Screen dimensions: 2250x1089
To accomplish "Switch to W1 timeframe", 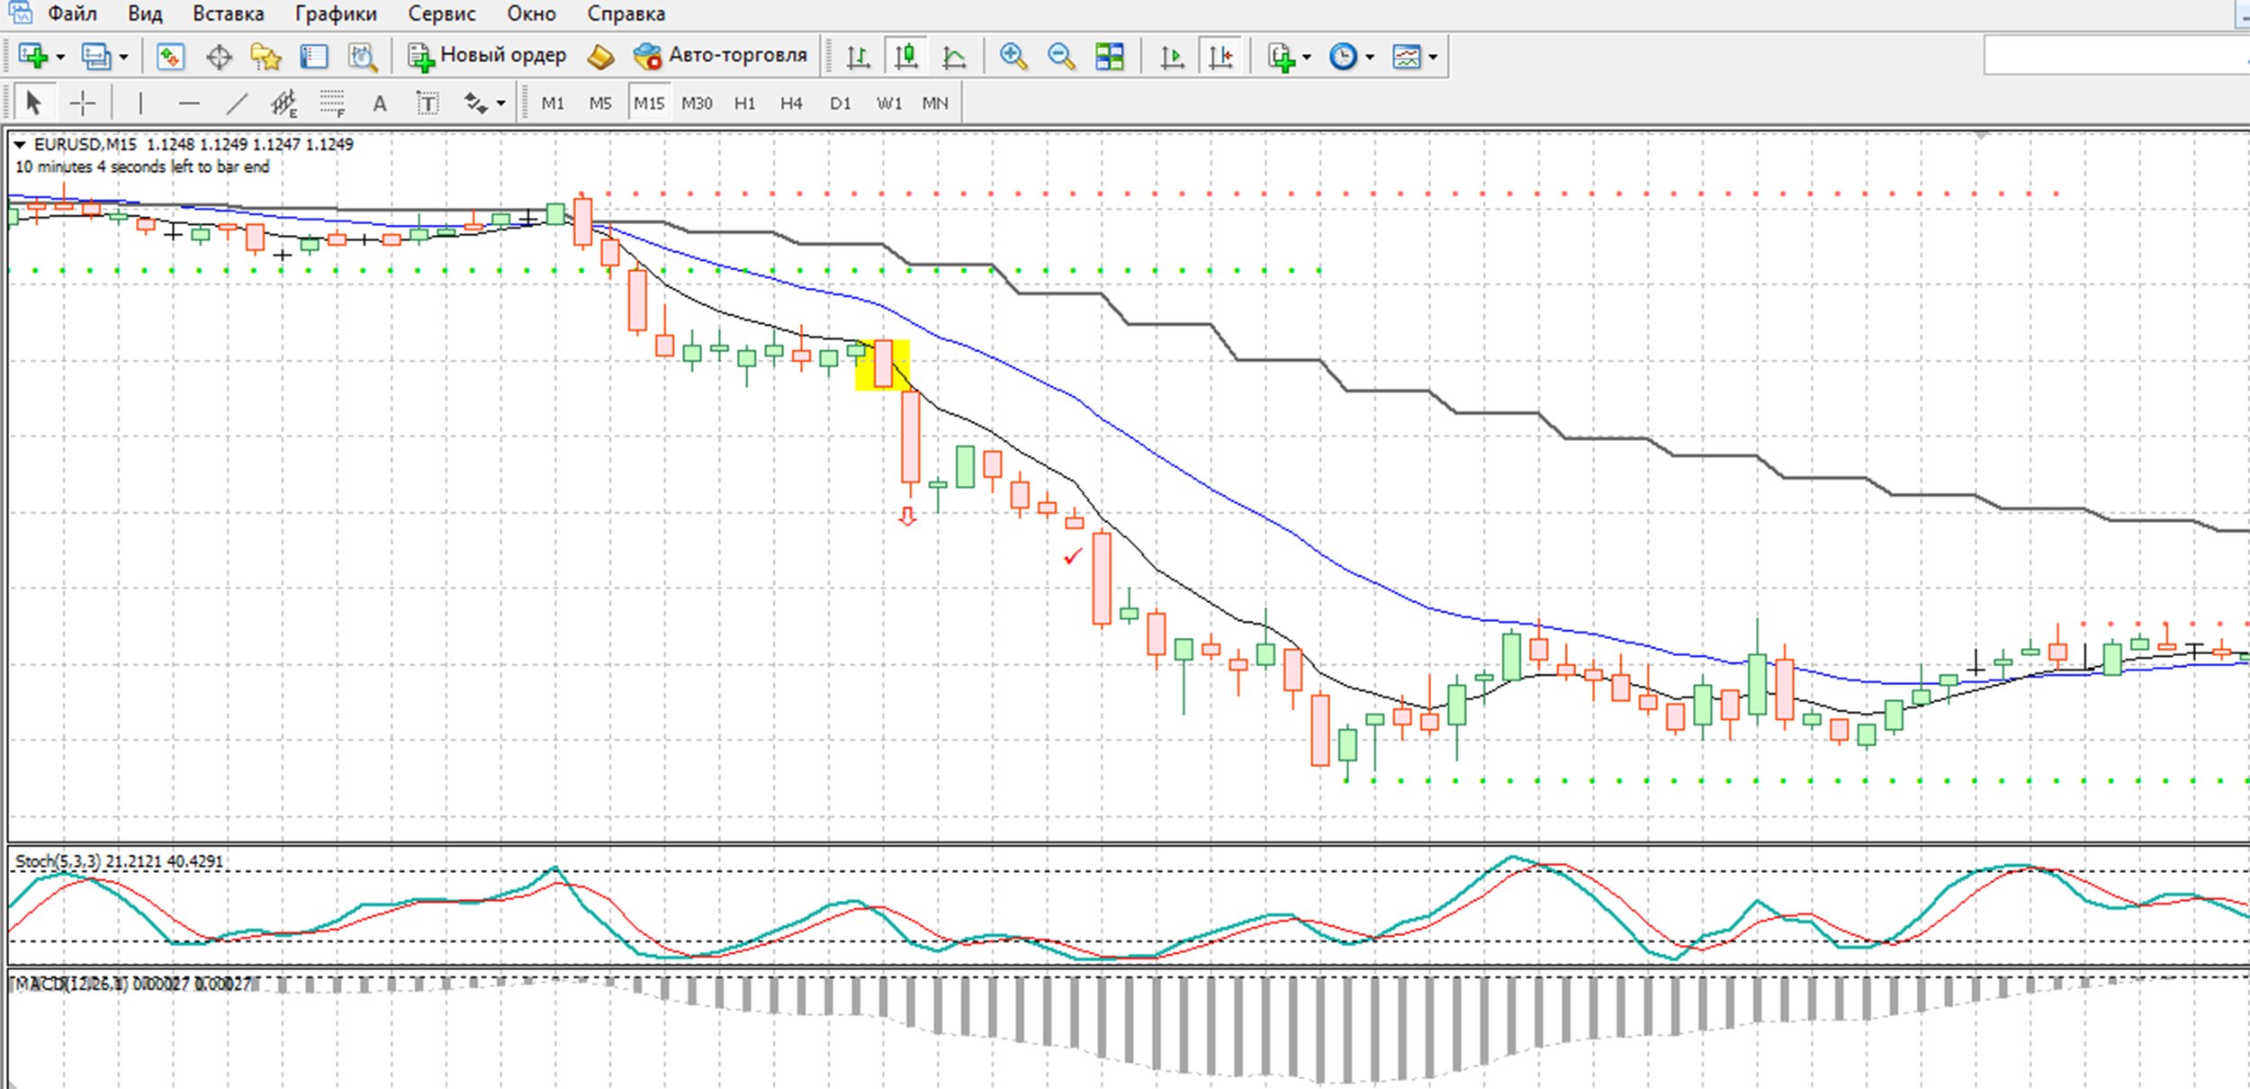I will tap(889, 103).
